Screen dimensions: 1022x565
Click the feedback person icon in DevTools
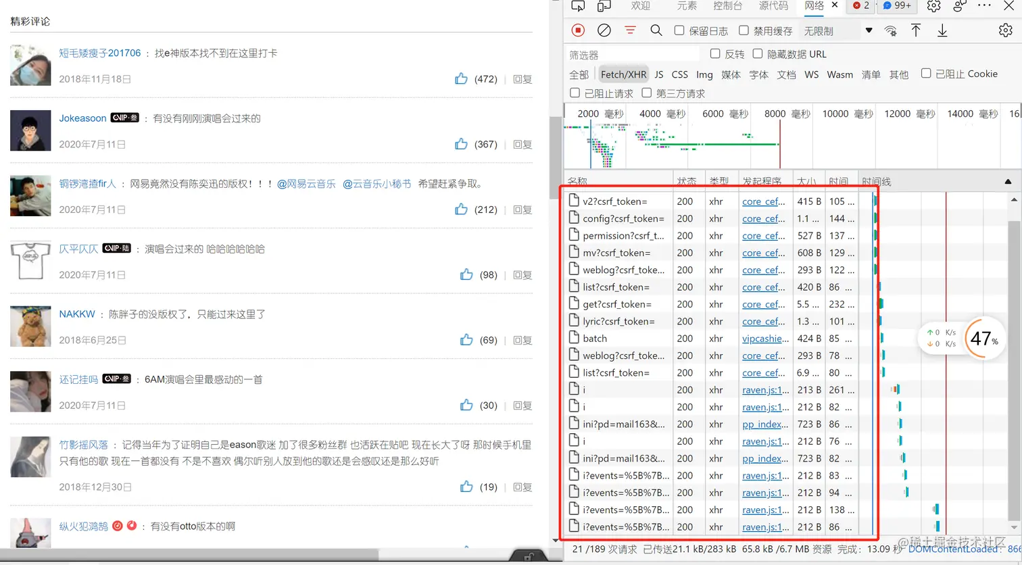click(x=959, y=6)
